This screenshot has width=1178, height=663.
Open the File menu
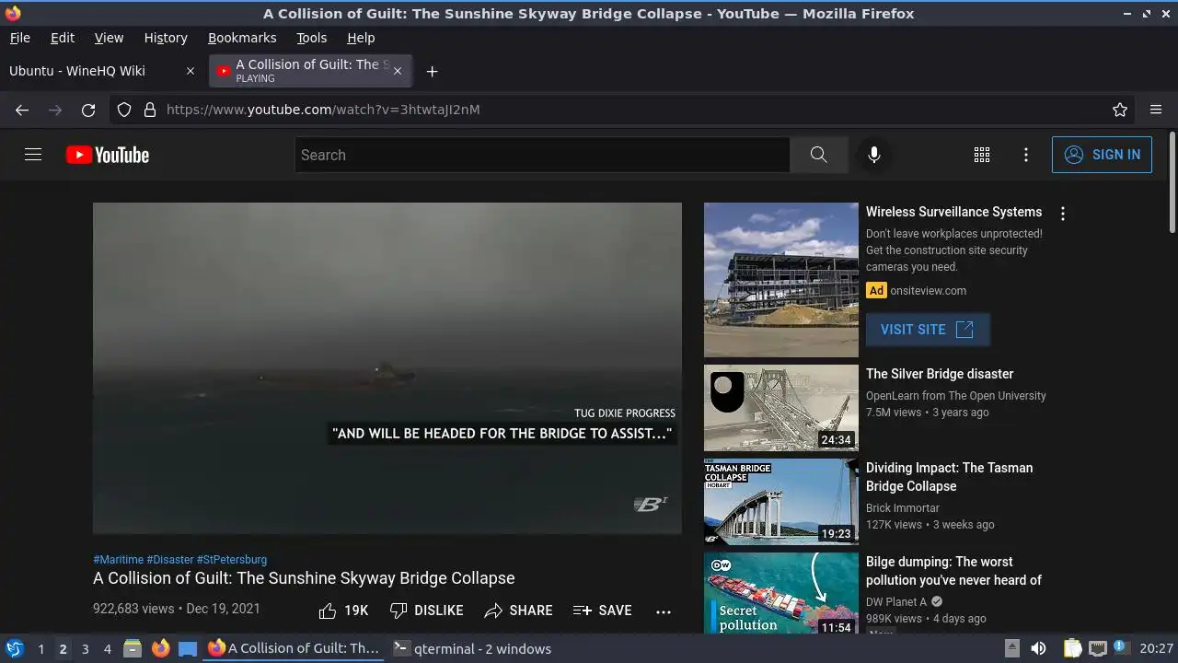point(19,38)
